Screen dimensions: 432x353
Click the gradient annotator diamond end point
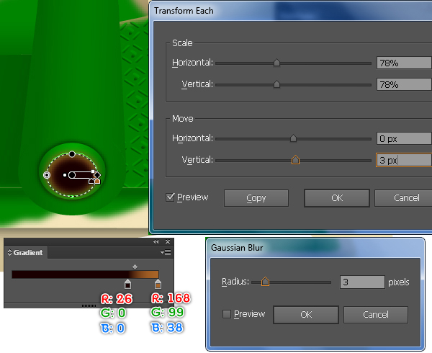point(97,175)
